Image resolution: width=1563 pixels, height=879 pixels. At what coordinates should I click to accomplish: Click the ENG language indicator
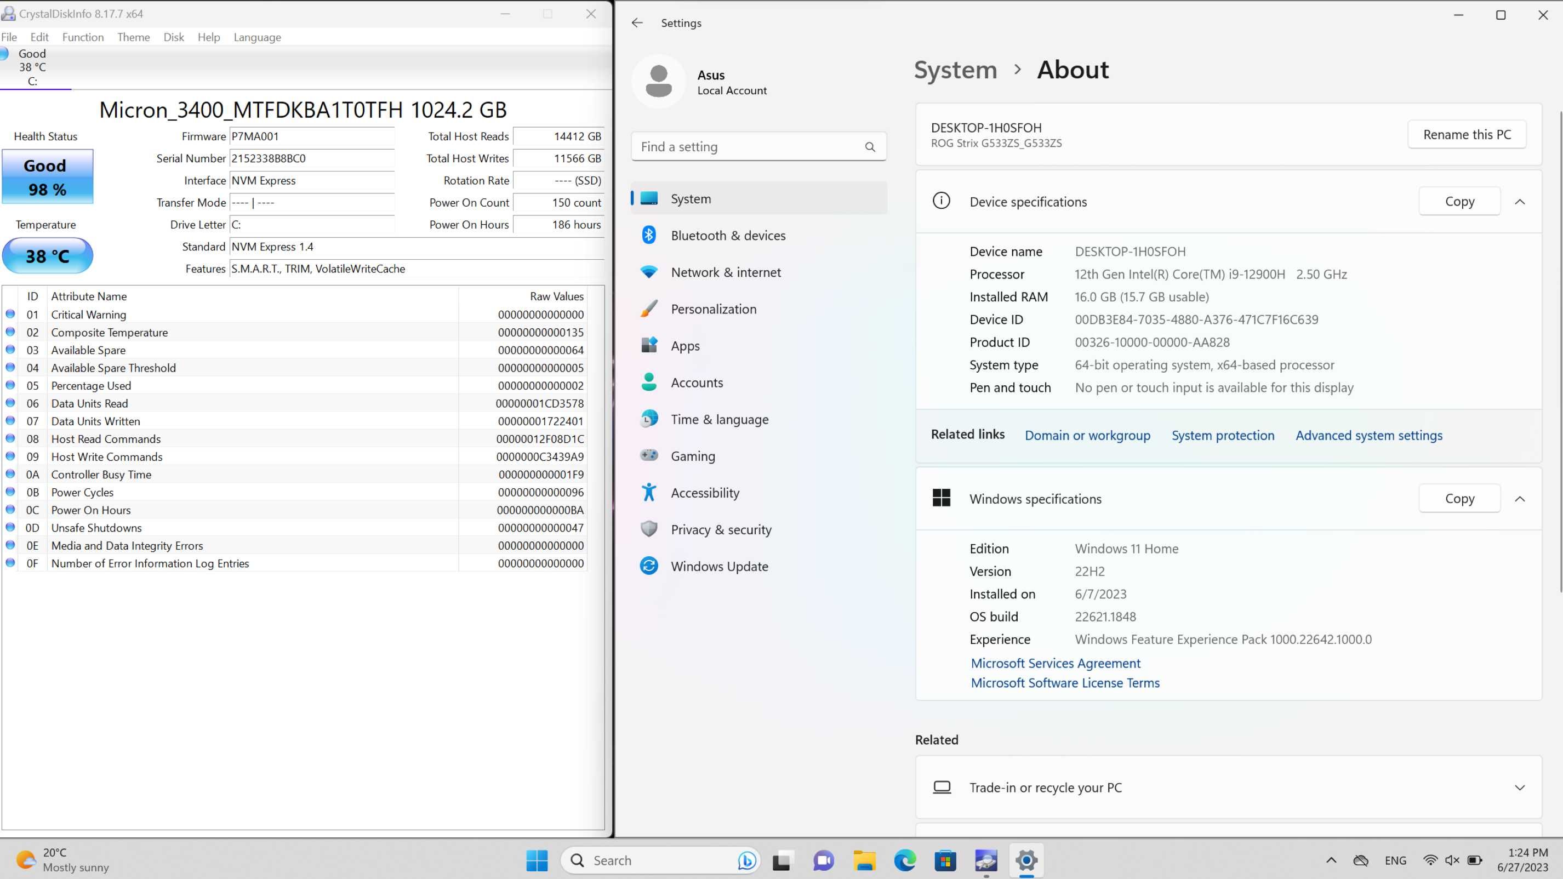tap(1395, 860)
